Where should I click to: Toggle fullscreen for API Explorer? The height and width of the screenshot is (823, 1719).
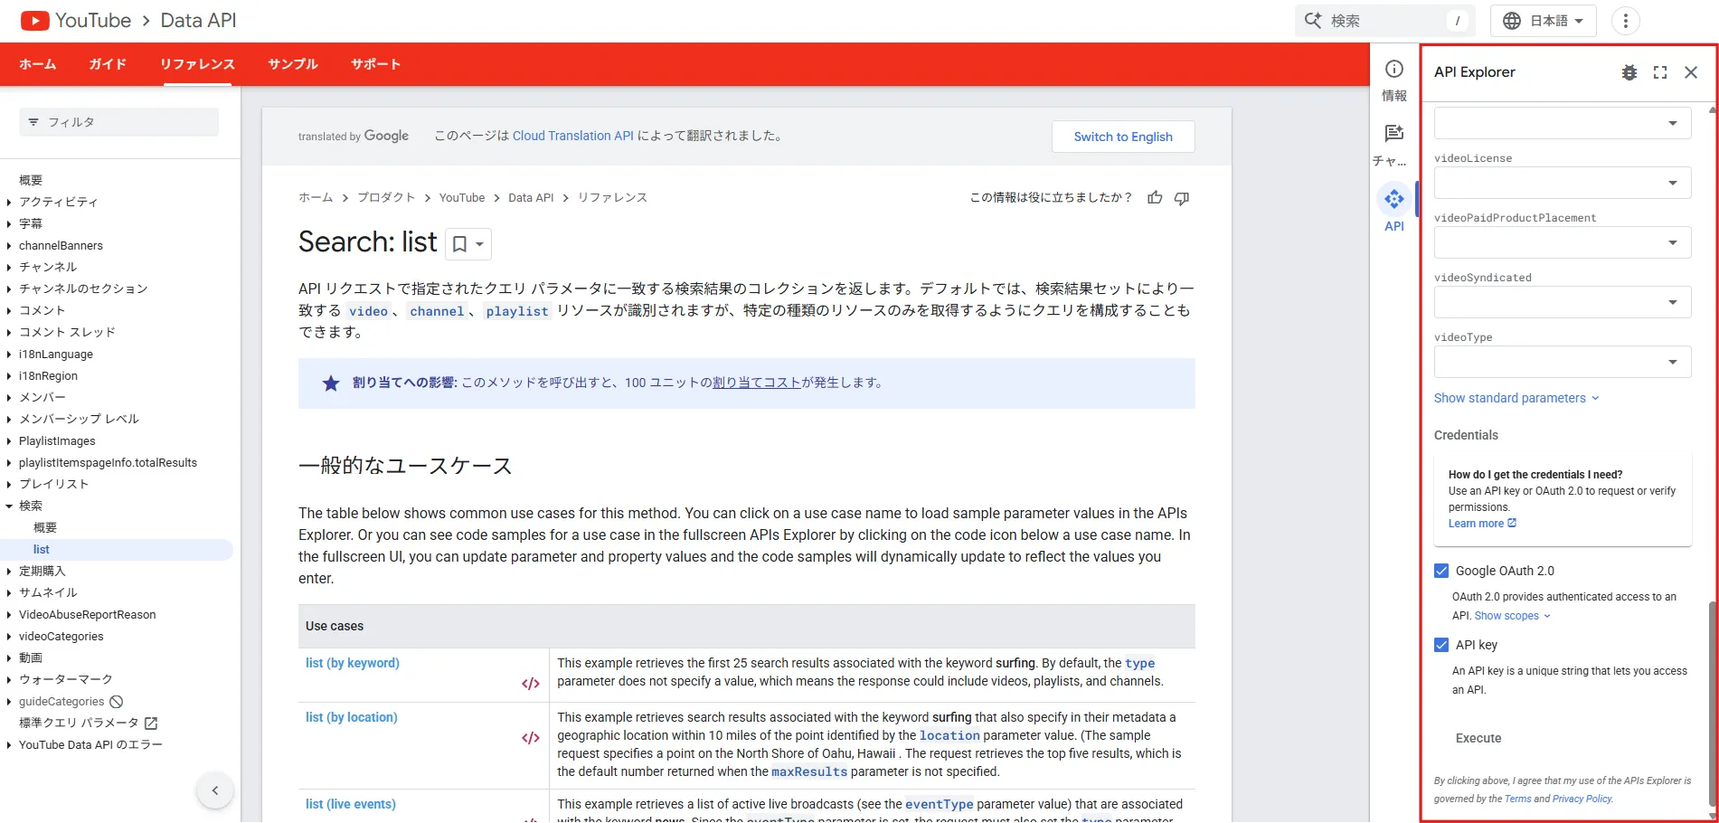(x=1660, y=72)
